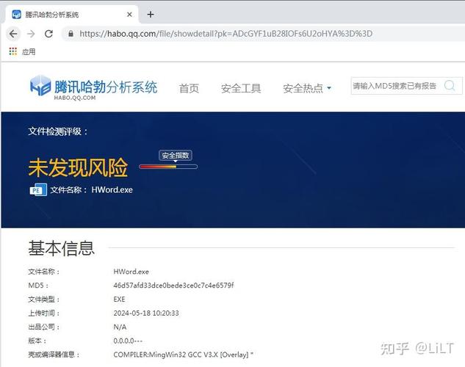Click the HWord.exe filename in the banner
This screenshot has height=367, width=465.
(112, 190)
